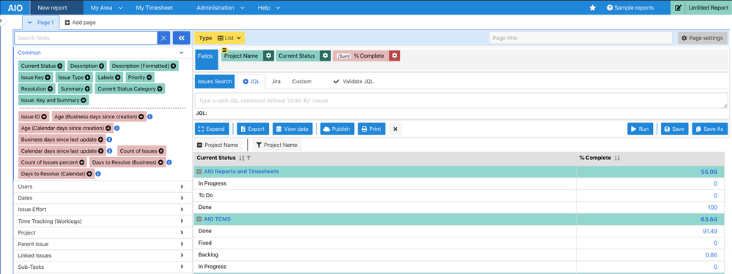Open the Type List dropdown
The image size is (732, 274).
220,38
